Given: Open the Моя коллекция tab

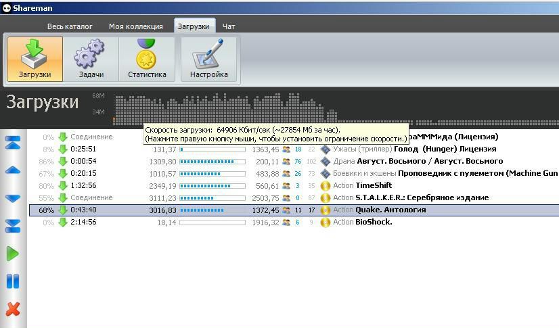Looking at the screenshot, I should pos(136,26).
